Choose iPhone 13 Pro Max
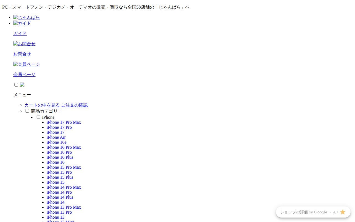 pyautogui.click(x=64, y=207)
